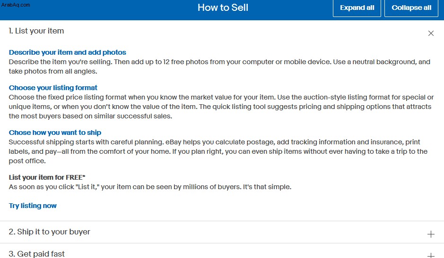444x258 pixels.
Task: Click the fixed price listing format paragraph
Action: click(221, 107)
